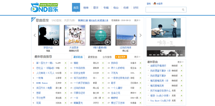215x106 pixels.
Task: Add 情歌 to playlist with plus icon
Action: tap(103, 63)
